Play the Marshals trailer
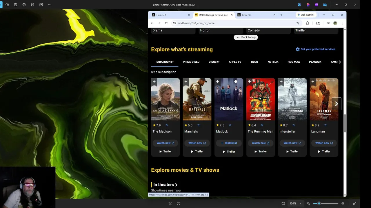 point(197,151)
